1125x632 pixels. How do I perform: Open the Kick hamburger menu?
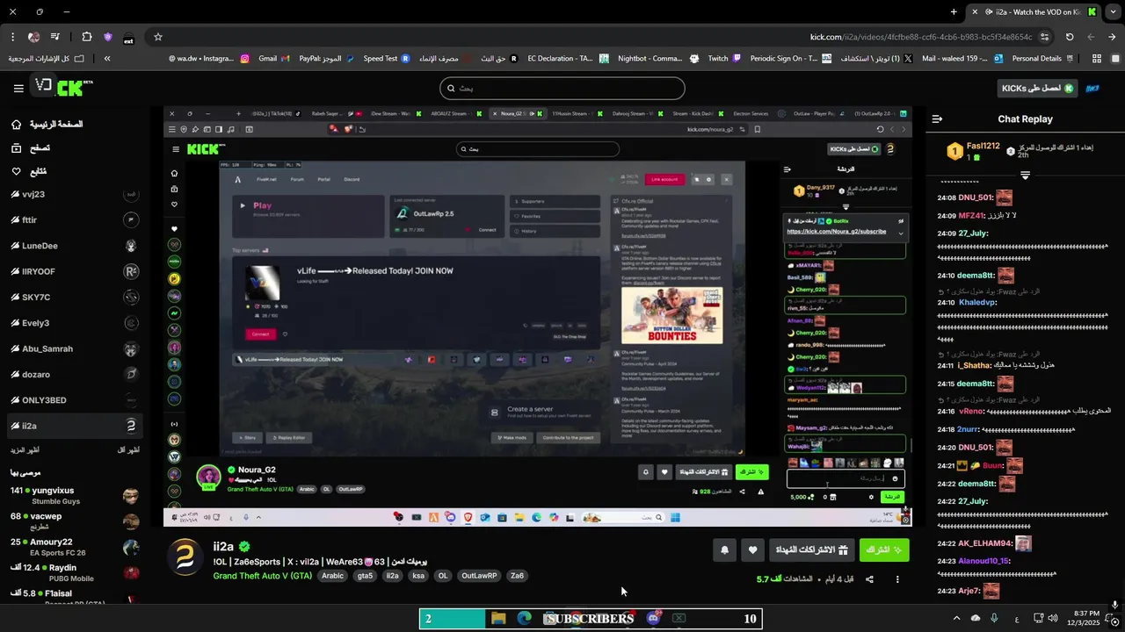(x=18, y=88)
